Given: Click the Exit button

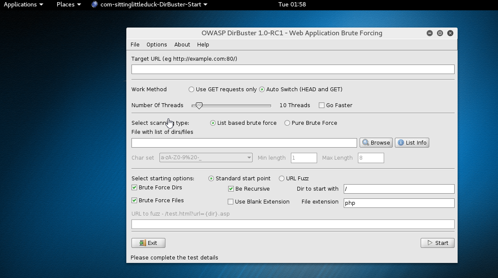Looking at the screenshot, I should [148, 243].
